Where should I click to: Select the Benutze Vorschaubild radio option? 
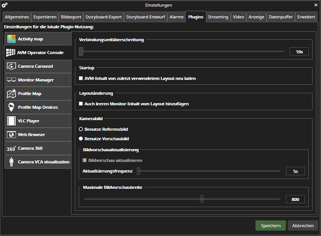click(x=81, y=139)
